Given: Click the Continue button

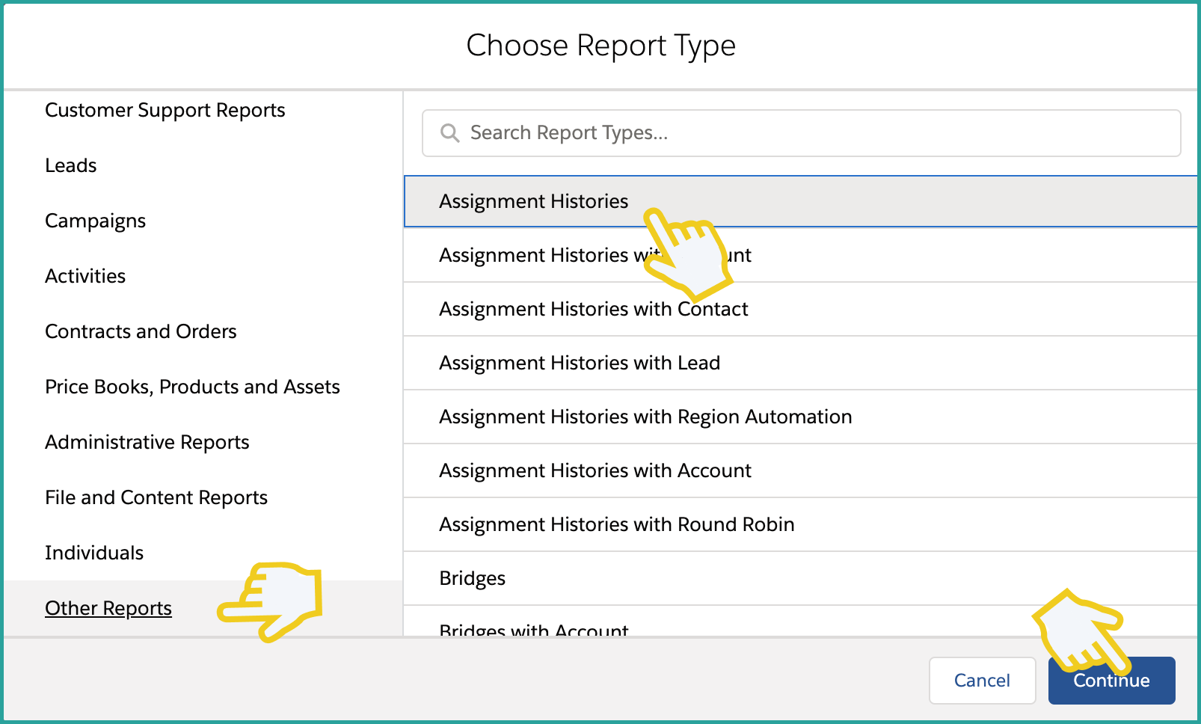Looking at the screenshot, I should [1111, 681].
